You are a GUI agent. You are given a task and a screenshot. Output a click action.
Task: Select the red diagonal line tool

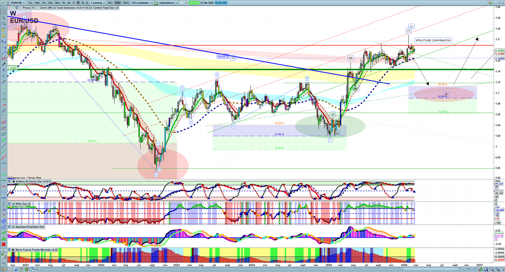(x=3, y=157)
